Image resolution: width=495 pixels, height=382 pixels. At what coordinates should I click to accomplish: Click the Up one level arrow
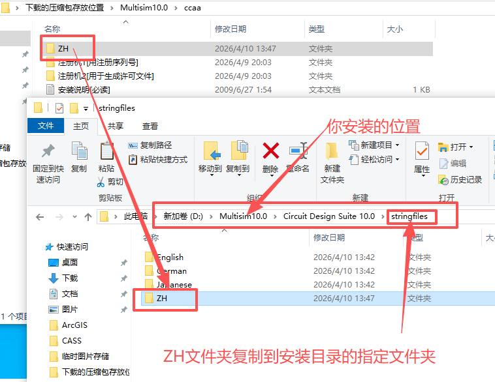coord(88,217)
